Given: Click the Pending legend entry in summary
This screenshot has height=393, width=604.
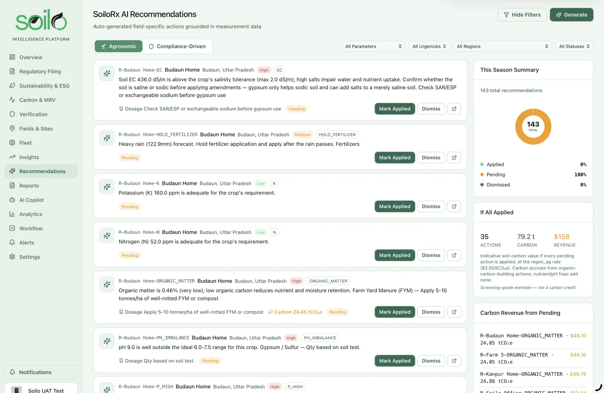Looking at the screenshot, I should point(533,175).
